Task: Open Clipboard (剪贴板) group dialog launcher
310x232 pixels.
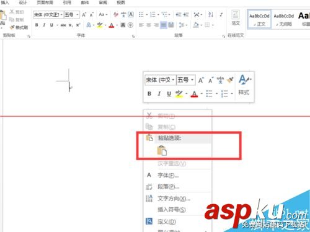Action: [29, 37]
